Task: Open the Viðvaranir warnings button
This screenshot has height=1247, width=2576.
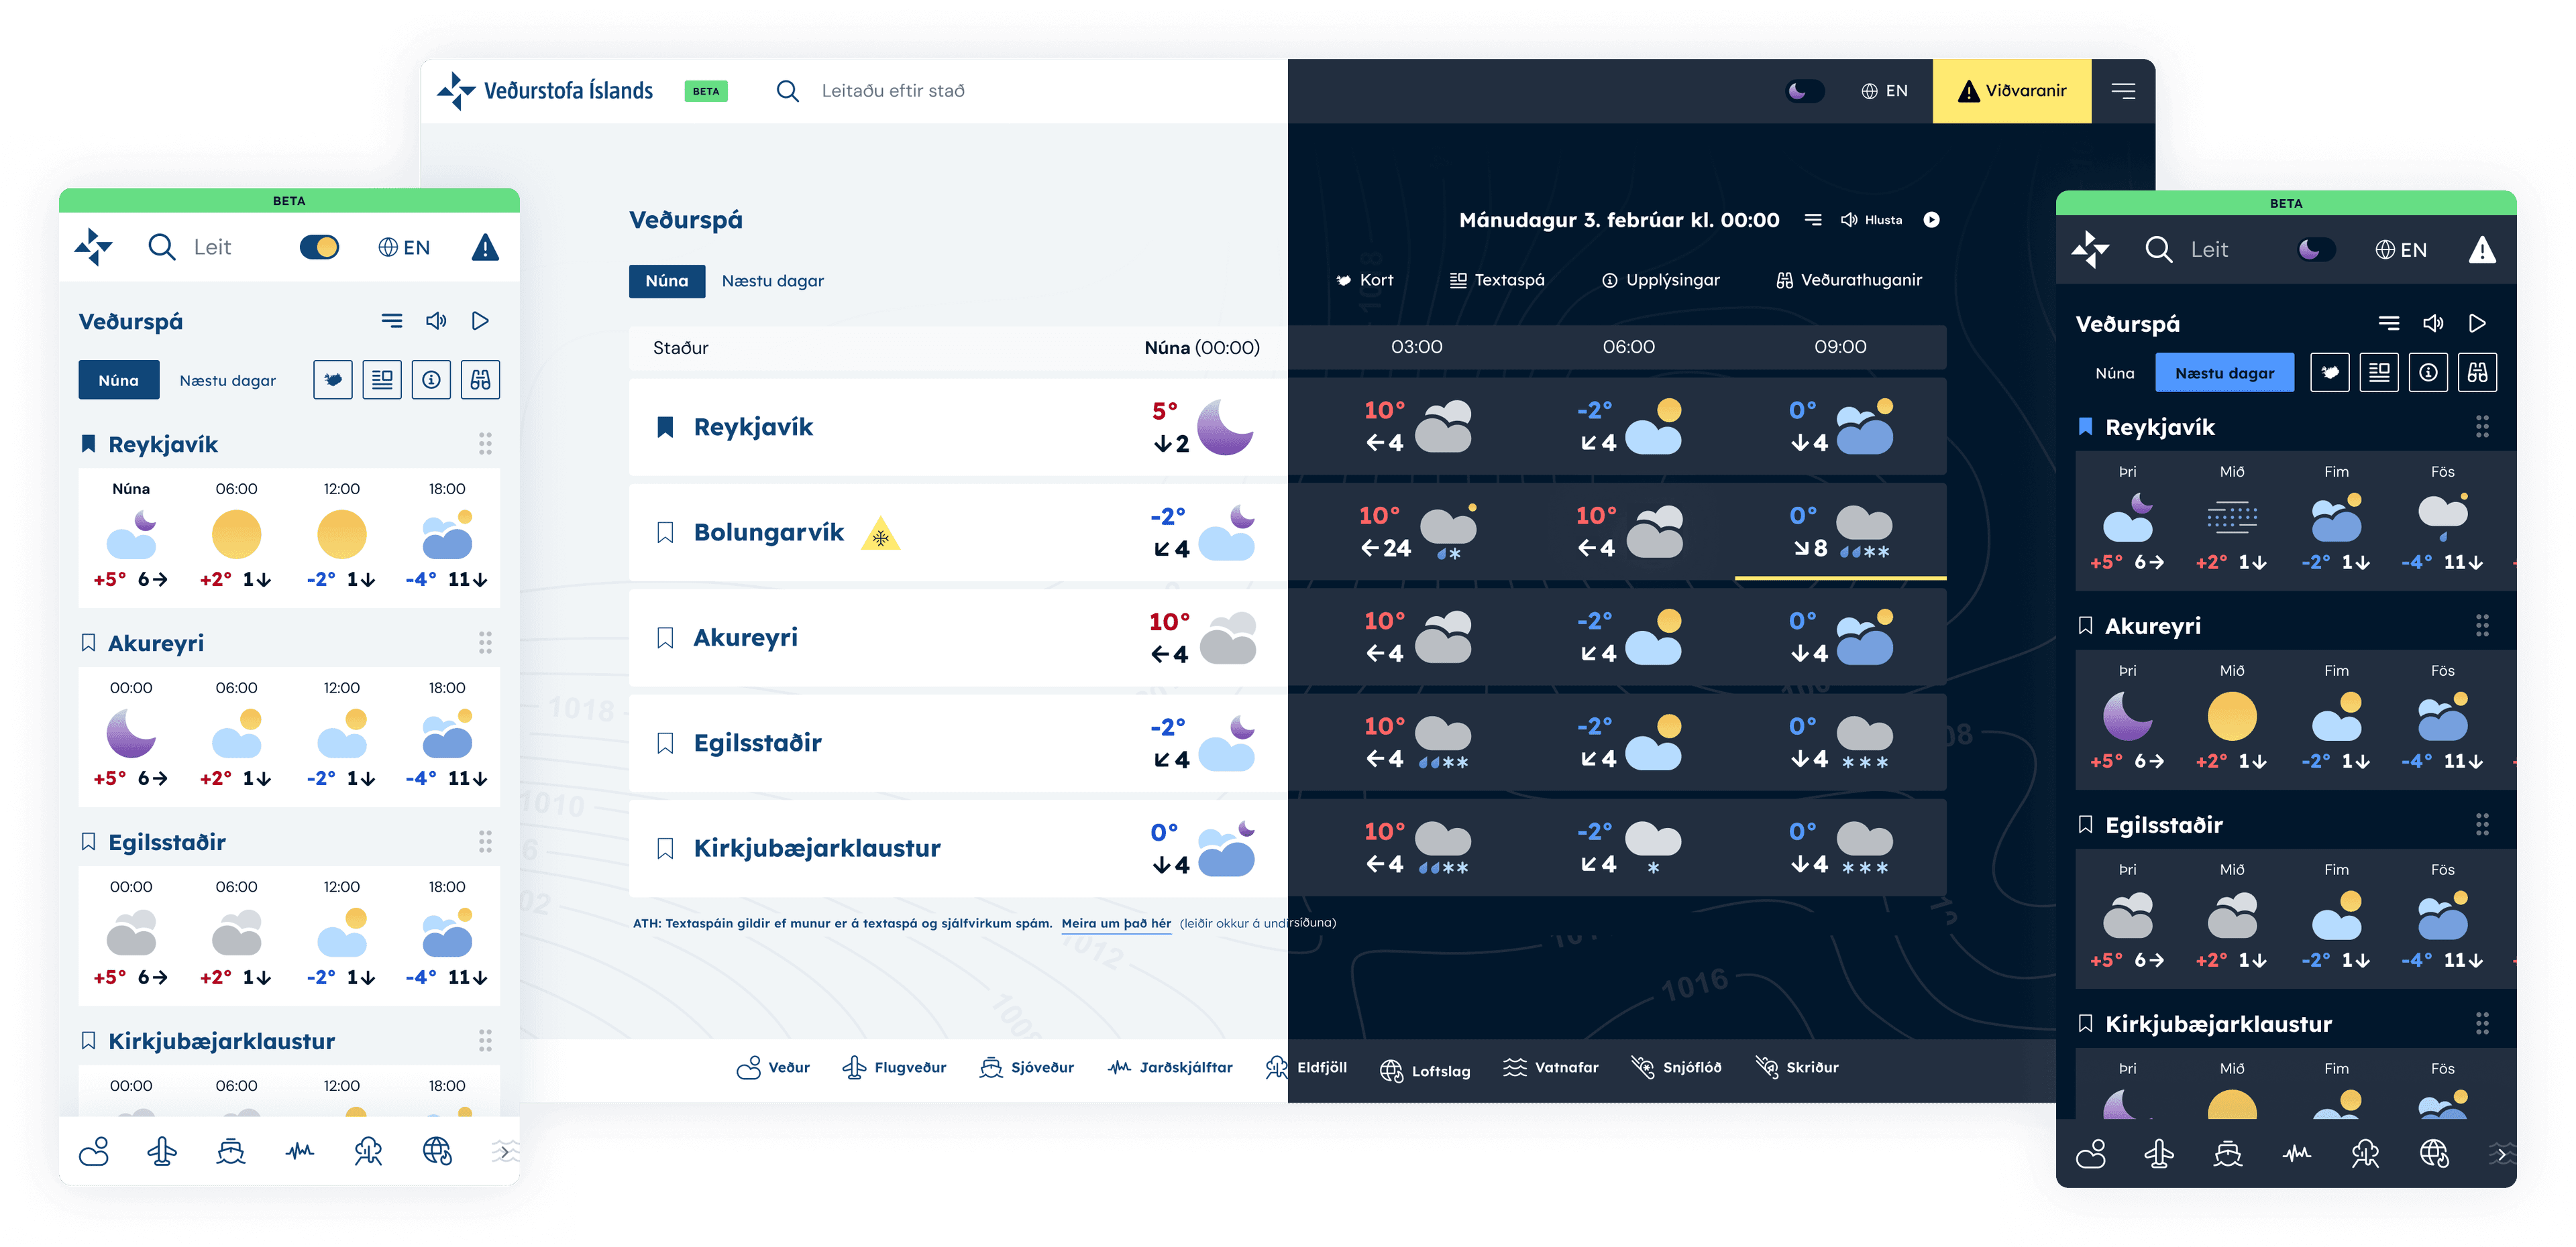Action: [2012, 91]
